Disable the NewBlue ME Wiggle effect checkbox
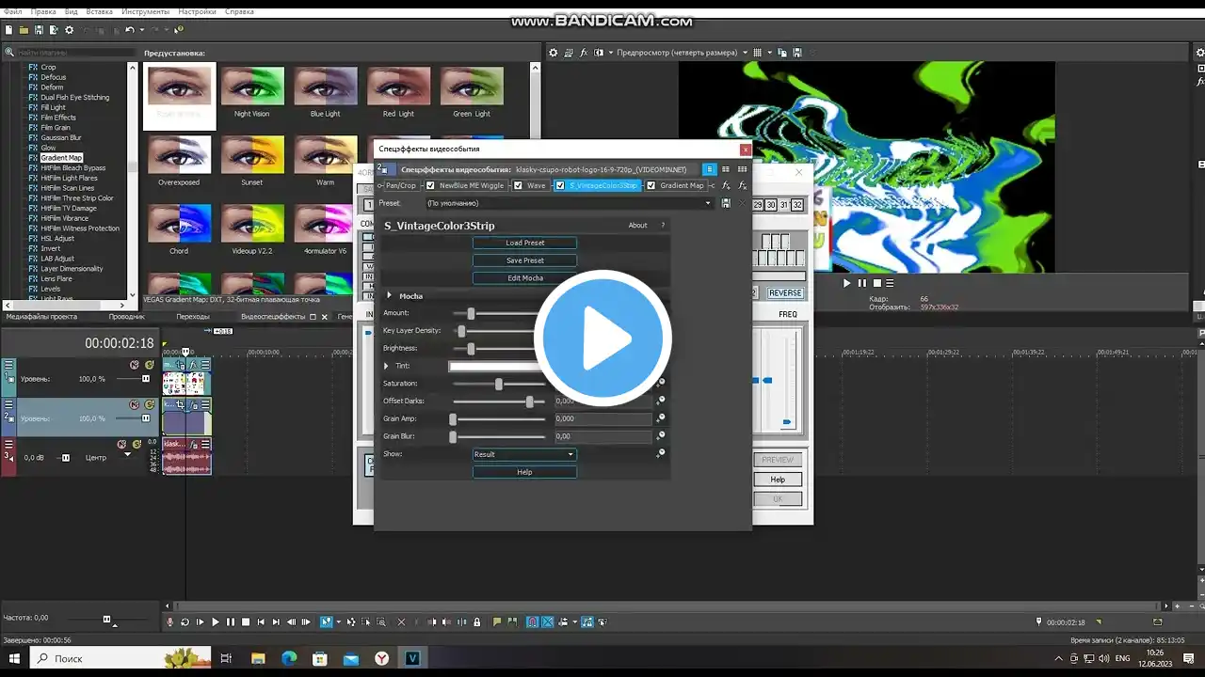The width and height of the screenshot is (1205, 677). click(x=431, y=185)
